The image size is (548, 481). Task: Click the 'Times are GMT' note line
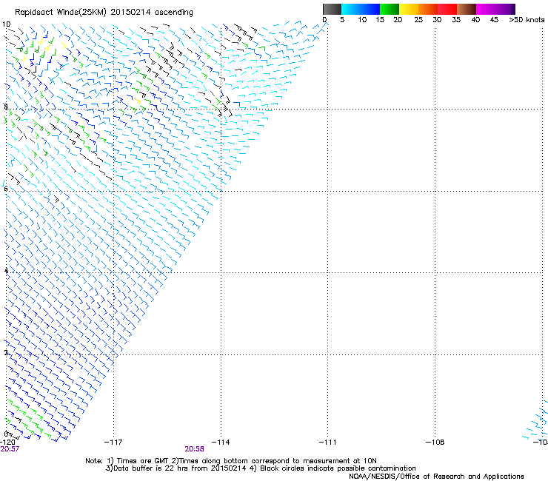coord(231,461)
